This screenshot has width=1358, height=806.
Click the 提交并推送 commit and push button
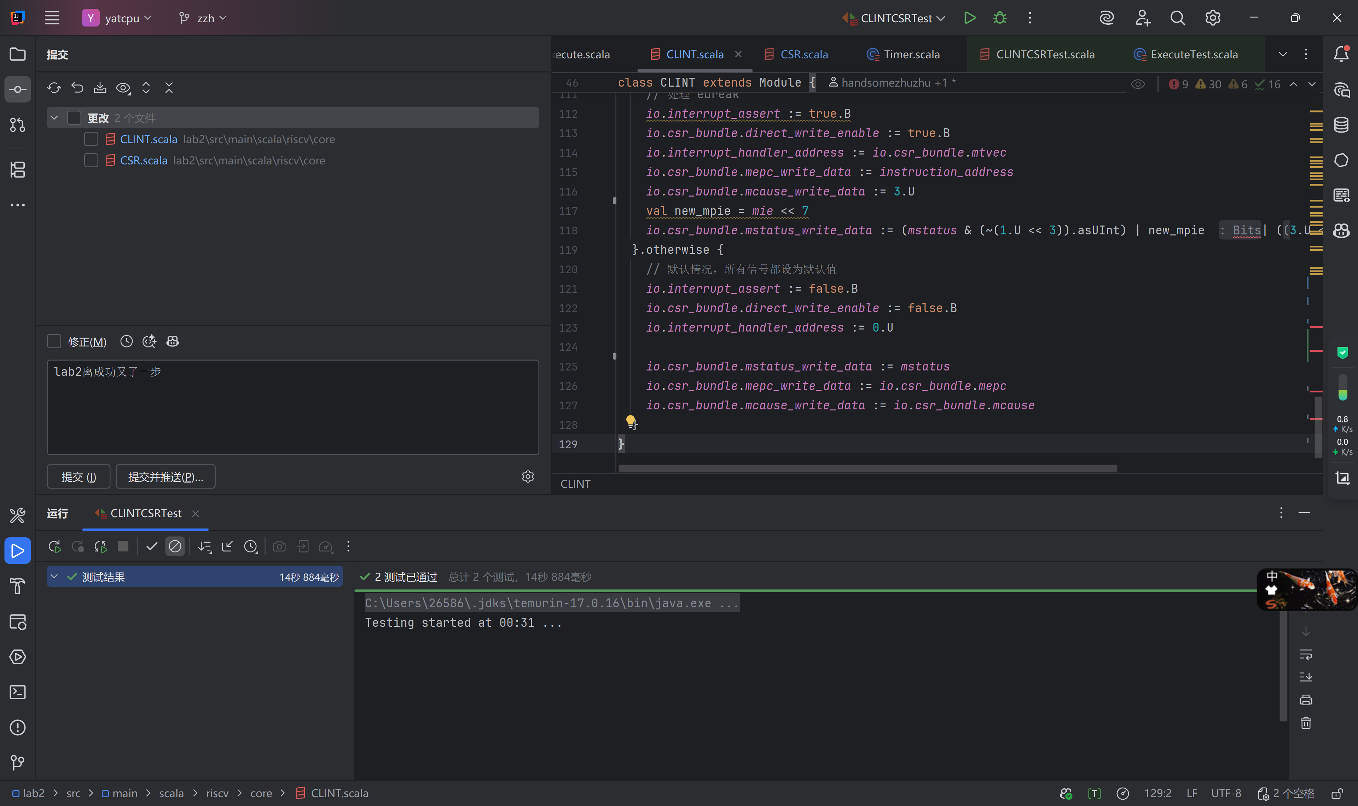165,476
